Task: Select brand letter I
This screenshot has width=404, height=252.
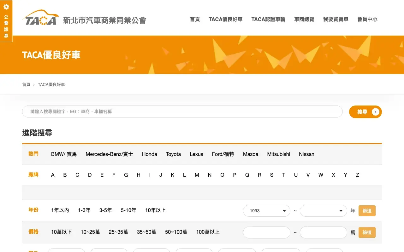Action: pyautogui.click(x=150, y=175)
